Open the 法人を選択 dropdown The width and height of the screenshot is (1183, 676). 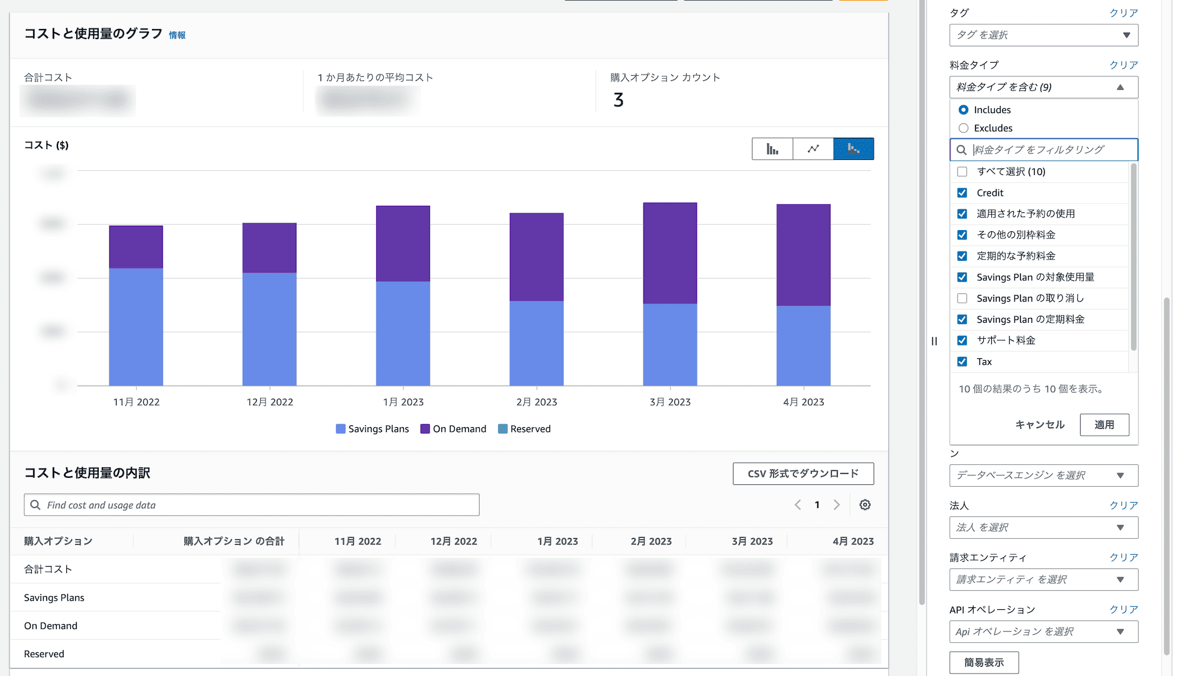[x=1043, y=527]
